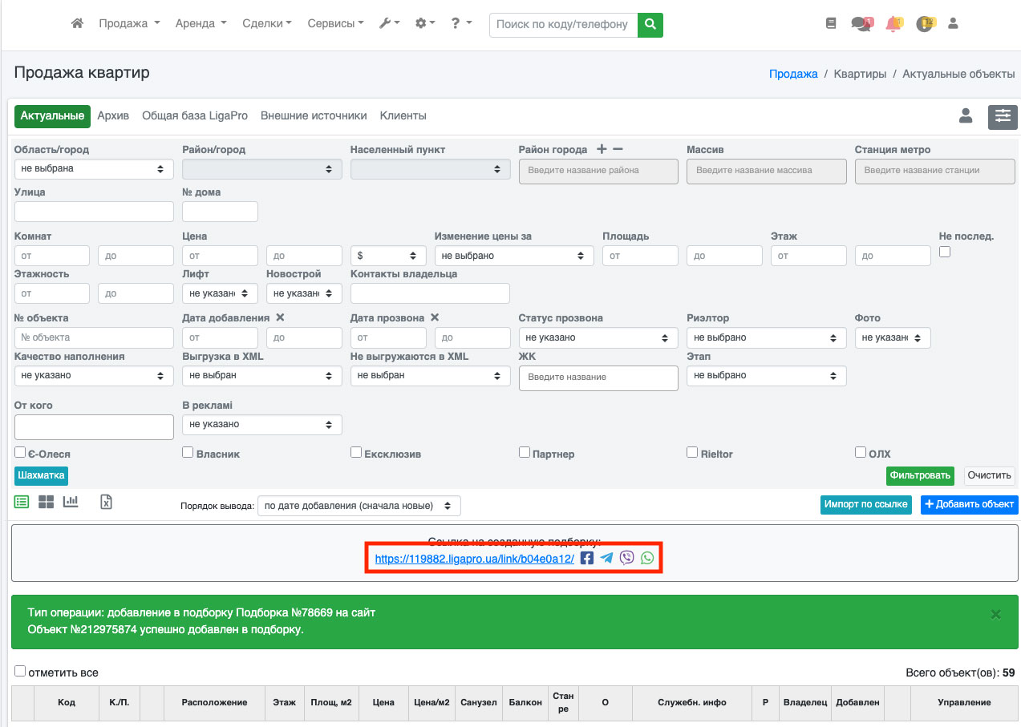This screenshot has height=727, width=1021.
Task: Add a city district with plus icon
Action: pyautogui.click(x=602, y=149)
